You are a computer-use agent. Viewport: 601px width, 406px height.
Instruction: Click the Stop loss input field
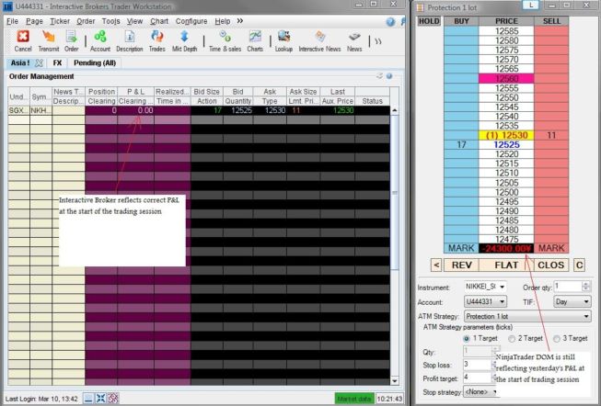478,365
